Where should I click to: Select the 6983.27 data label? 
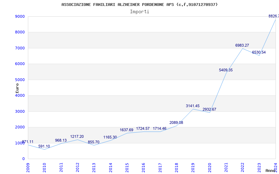coord(242,46)
